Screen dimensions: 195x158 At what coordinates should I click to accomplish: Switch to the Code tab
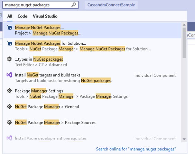[22, 16]
